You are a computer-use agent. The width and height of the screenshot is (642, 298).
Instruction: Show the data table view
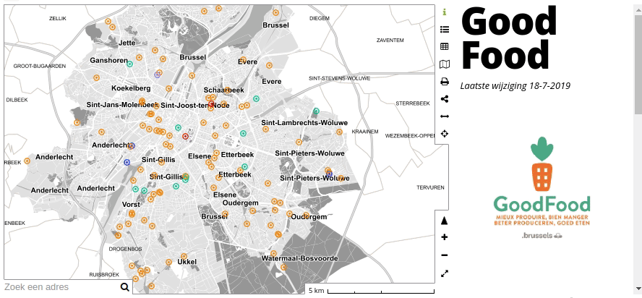coord(445,47)
